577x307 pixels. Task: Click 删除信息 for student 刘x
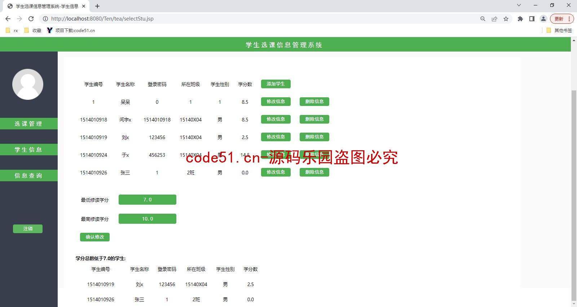(x=314, y=137)
